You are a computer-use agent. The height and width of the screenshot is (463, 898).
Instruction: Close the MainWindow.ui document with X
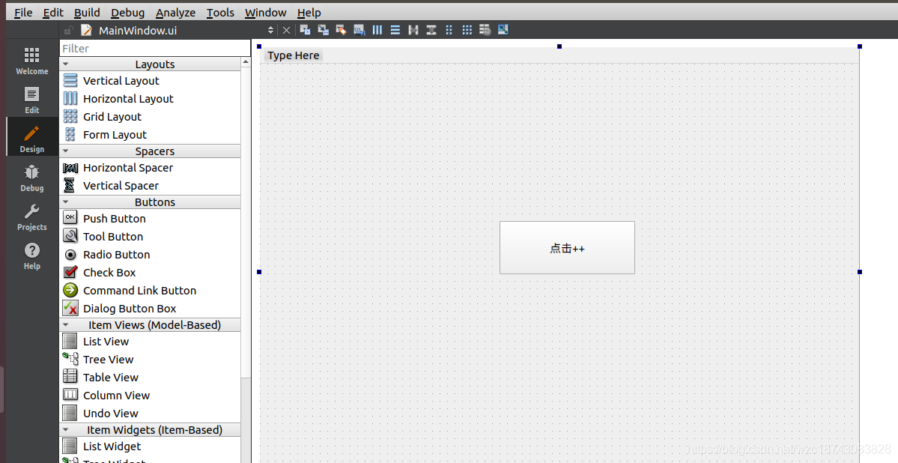point(286,31)
